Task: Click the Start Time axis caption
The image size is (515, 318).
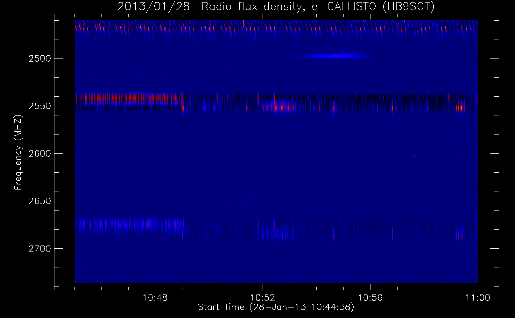Action: pyautogui.click(x=276, y=307)
